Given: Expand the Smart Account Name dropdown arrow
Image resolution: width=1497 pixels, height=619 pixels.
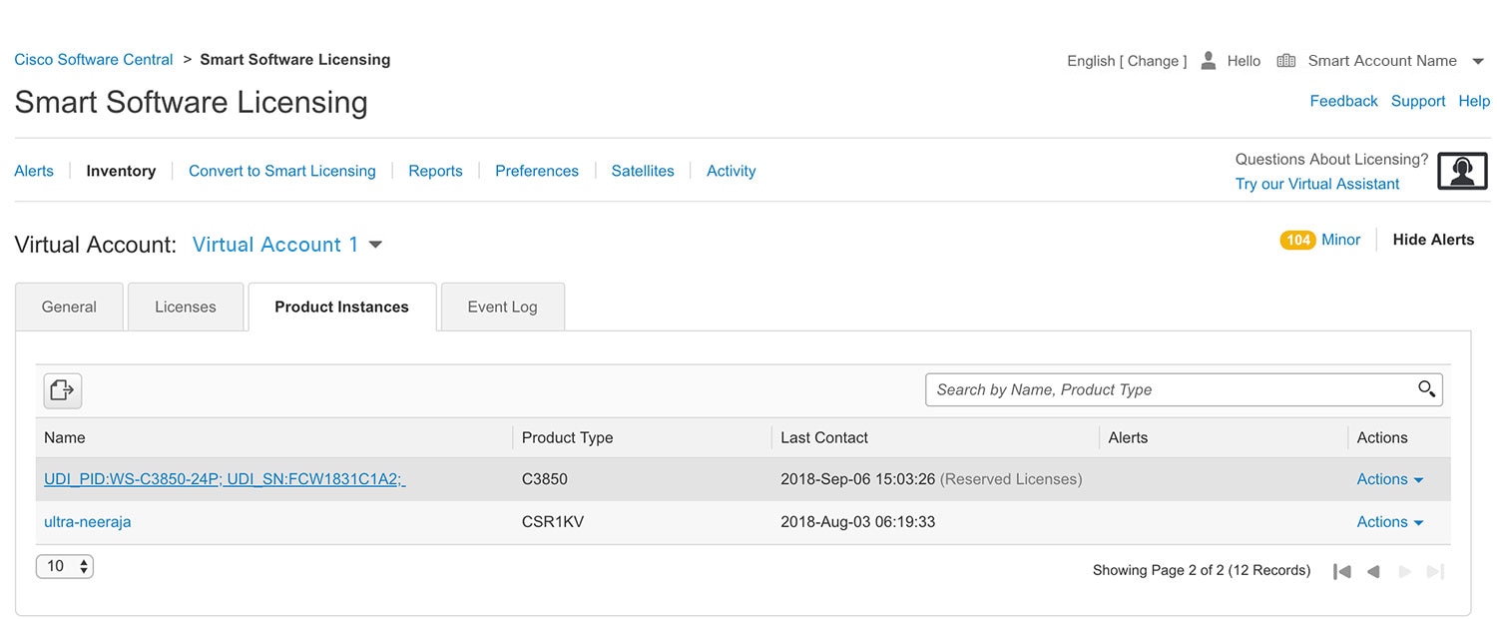Looking at the screenshot, I should (x=1478, y=61).
